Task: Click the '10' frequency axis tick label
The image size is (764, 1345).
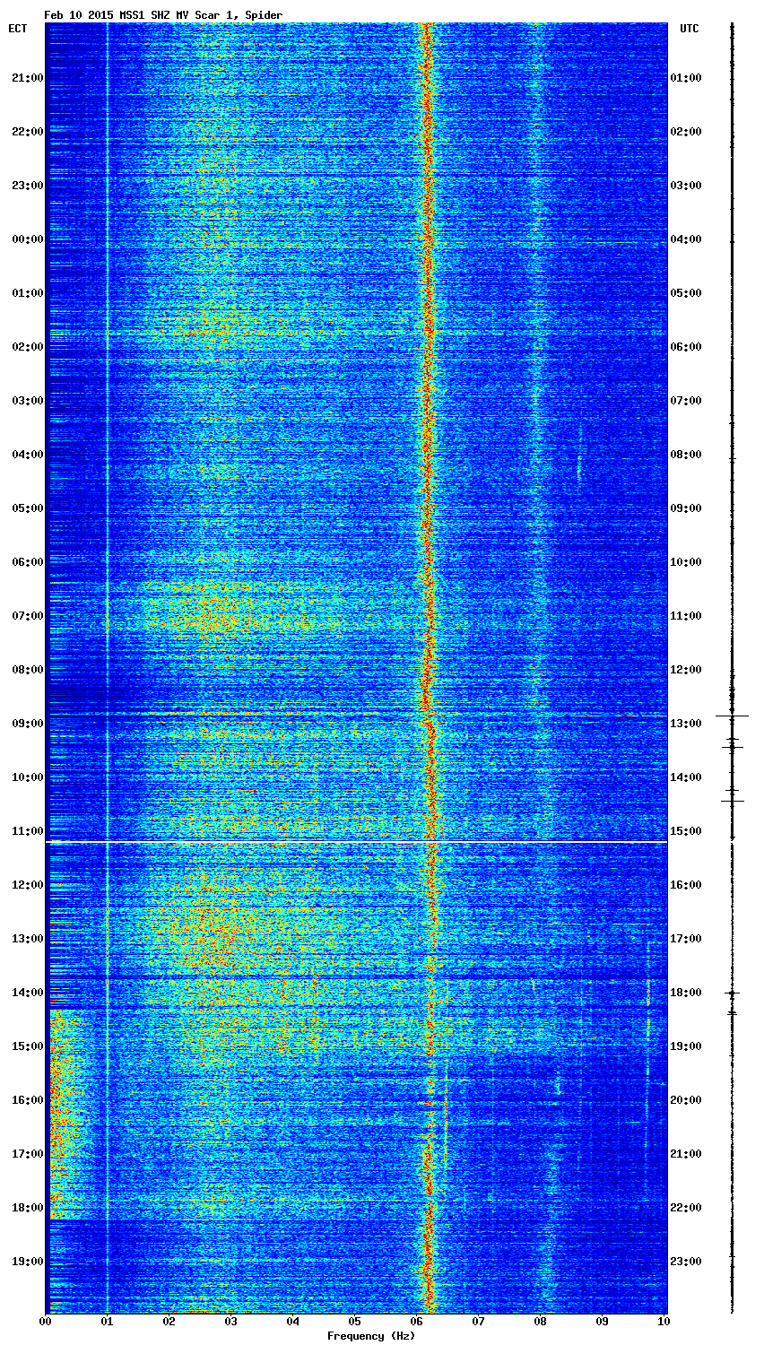Action: (664, 1322)
